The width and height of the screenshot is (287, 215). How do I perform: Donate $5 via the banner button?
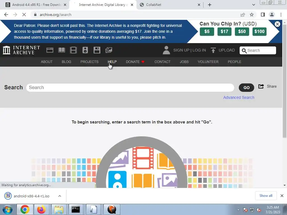207,31
